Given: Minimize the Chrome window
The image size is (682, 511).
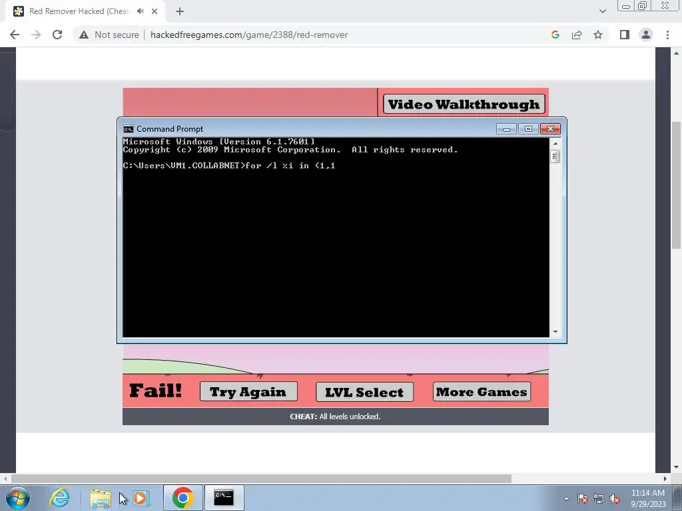Looking at the screenshot, I should coord(626,5).
